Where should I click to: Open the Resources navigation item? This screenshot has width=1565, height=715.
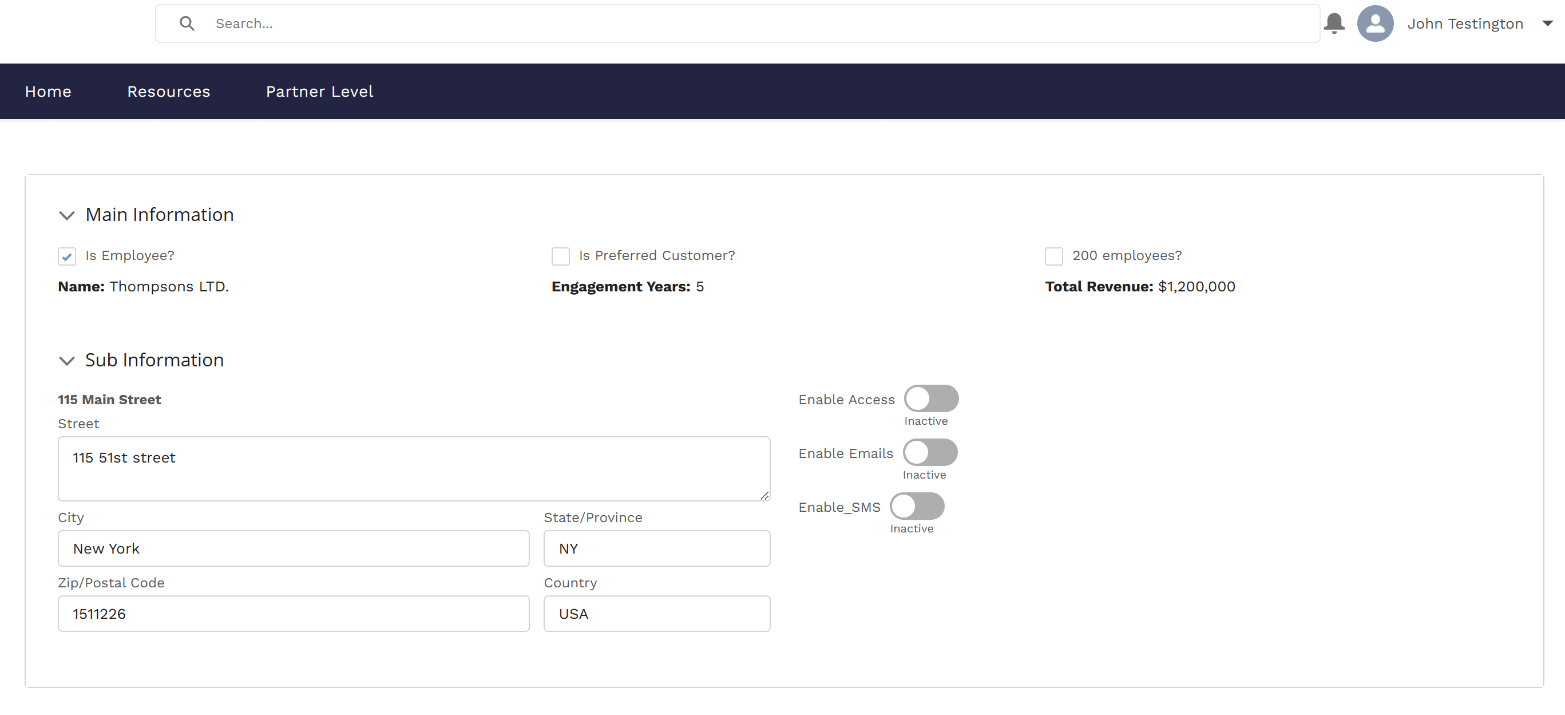click(x=168, y=91)
